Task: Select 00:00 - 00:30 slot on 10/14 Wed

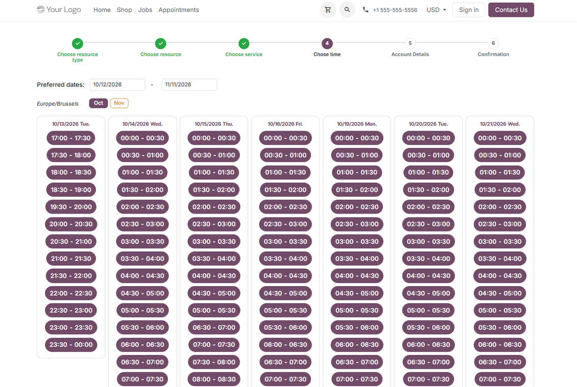Action: click(142, 138)
